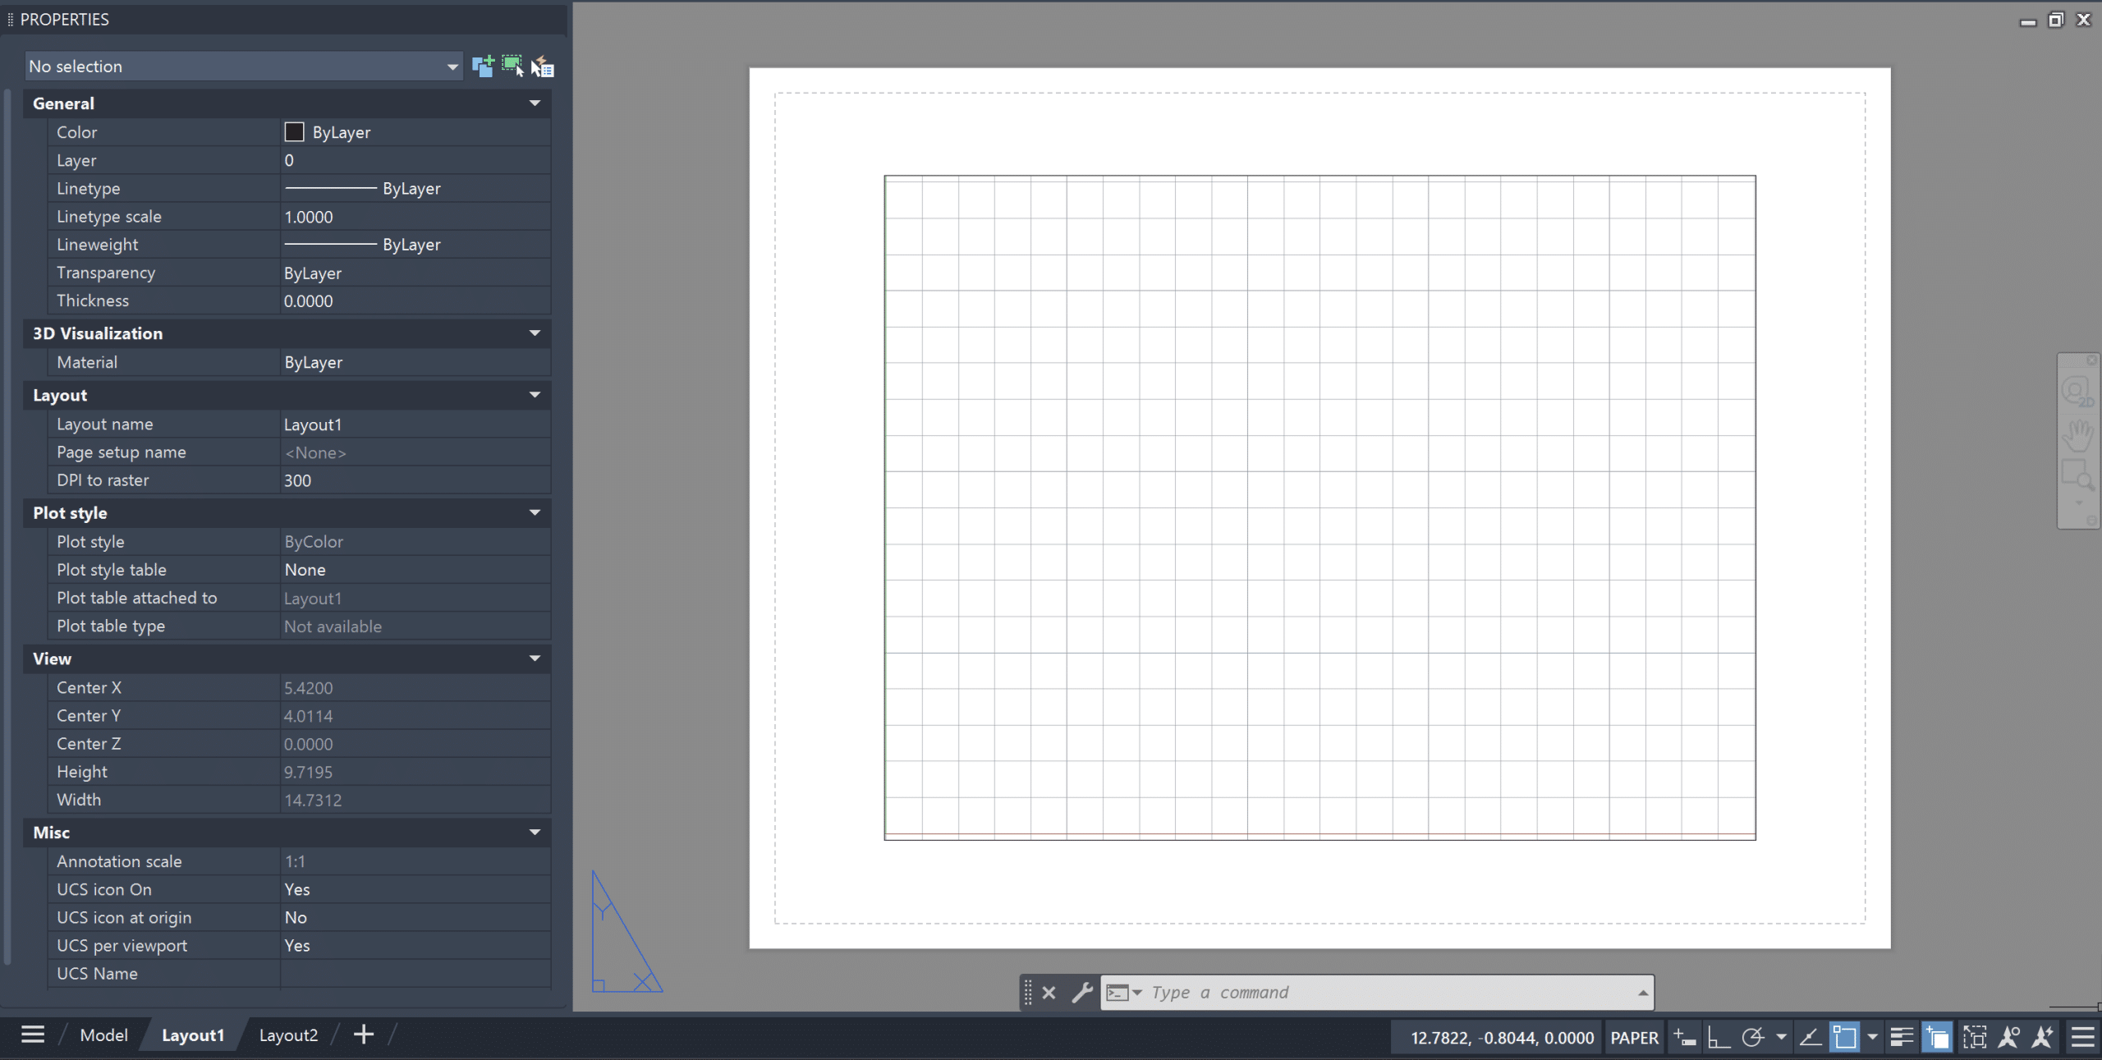The width and height of the screenshot is (2102, 1060).
Task: Click the Isometric Drafting icon in status bar
Action: [1754, 1036]
